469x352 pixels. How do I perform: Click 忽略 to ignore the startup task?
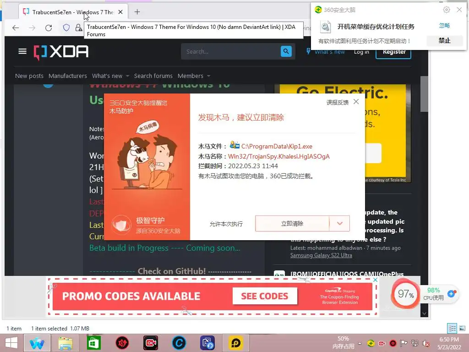click(x=444, y=26)
